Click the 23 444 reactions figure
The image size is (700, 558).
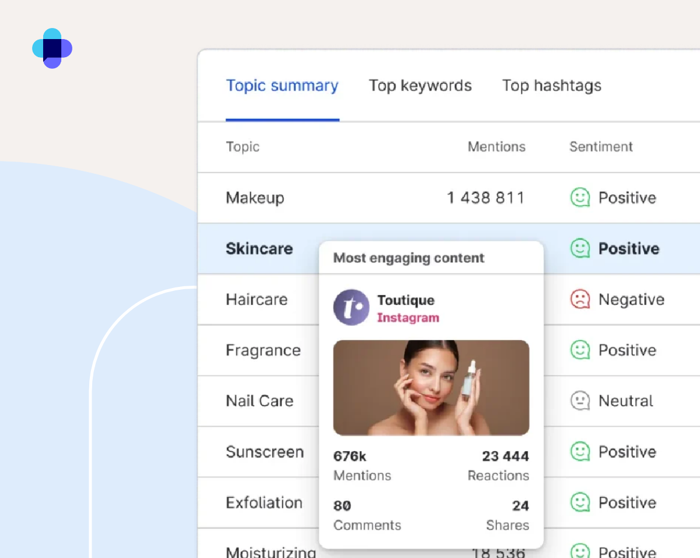click(506, 456)
